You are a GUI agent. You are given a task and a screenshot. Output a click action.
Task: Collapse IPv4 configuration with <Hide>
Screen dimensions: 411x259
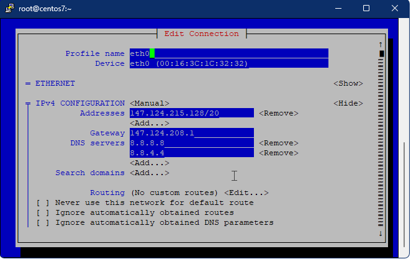pyautogui.click(x=348, y=103)
